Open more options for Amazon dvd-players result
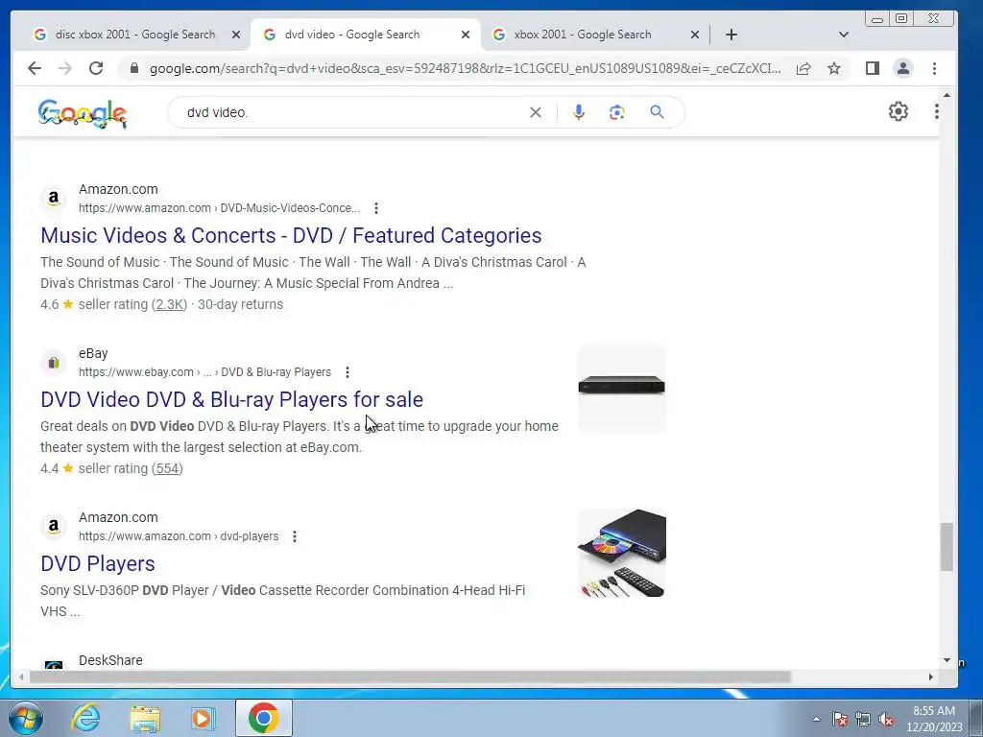983x737 pixels. click(x=295, y=536)
